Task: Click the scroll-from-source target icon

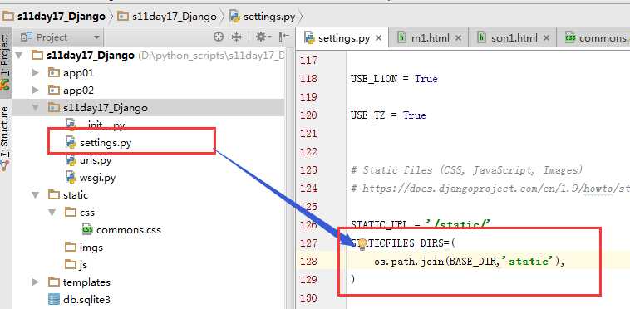Action: (218, 37)
